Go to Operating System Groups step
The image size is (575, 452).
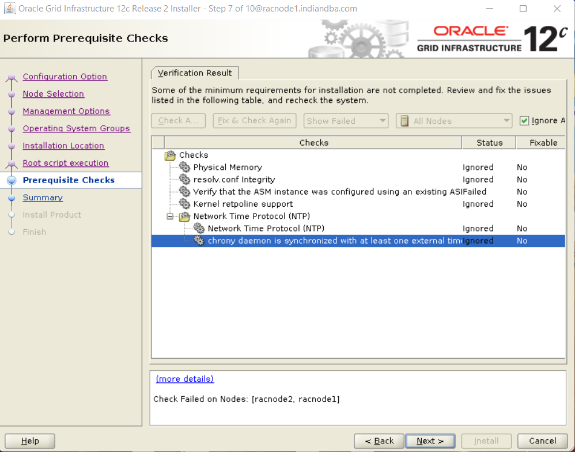[x=77, y=128]
